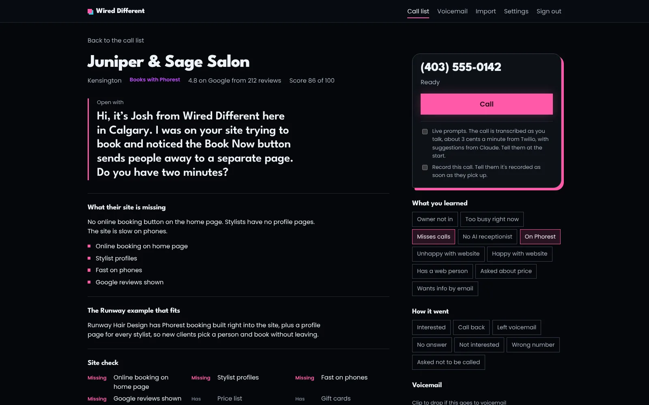Select the Owner not in tag

point(435,220)
